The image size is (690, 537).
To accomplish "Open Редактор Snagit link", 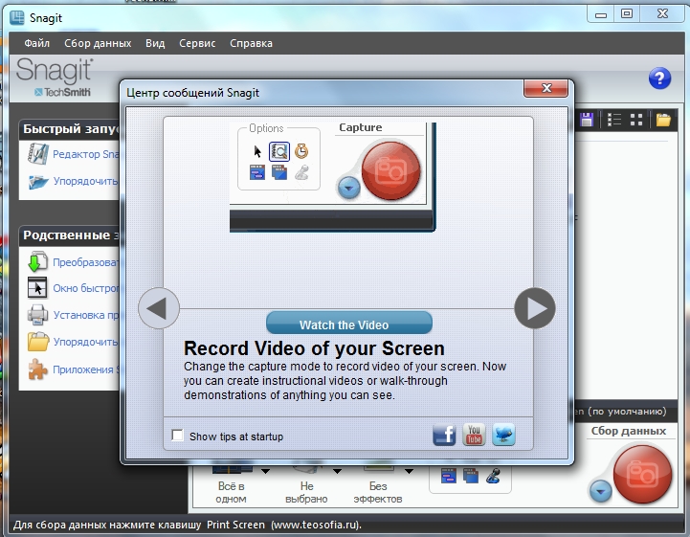I will tap(85, 154).
